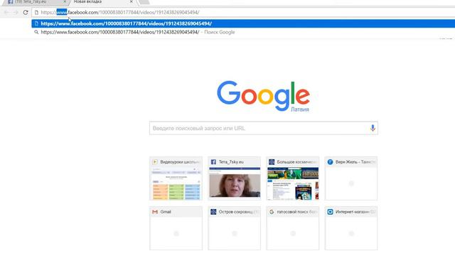455x256 pixels.
Task: Go forward using the forward arrow
Action: click(x=16, y=13)
